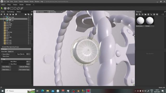Viewport: 166px width, 93px height.
Task: Expand the hand_apple folder
Action: [3, 24]
